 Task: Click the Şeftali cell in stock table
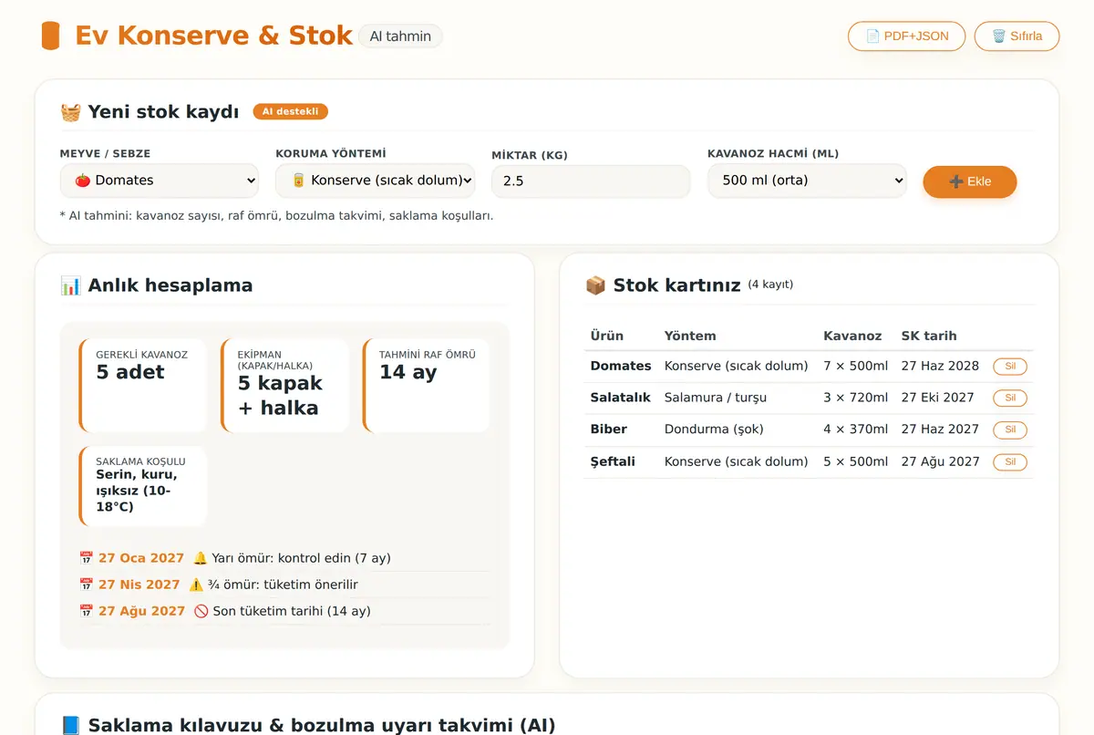613,461
